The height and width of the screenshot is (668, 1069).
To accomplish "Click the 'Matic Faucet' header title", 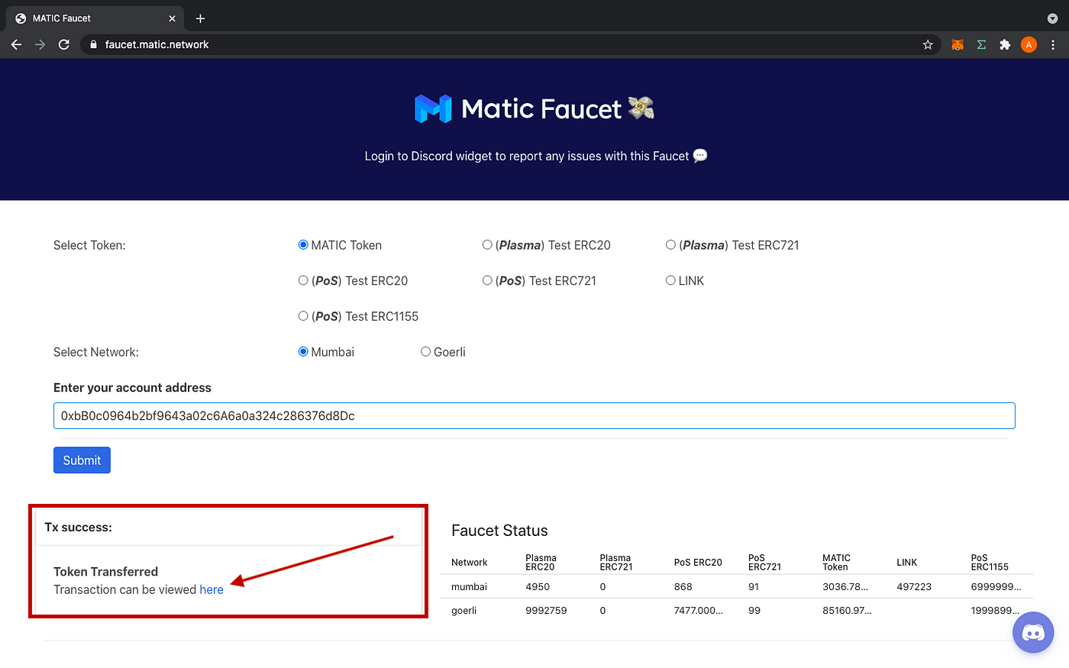I will (541, 109).
